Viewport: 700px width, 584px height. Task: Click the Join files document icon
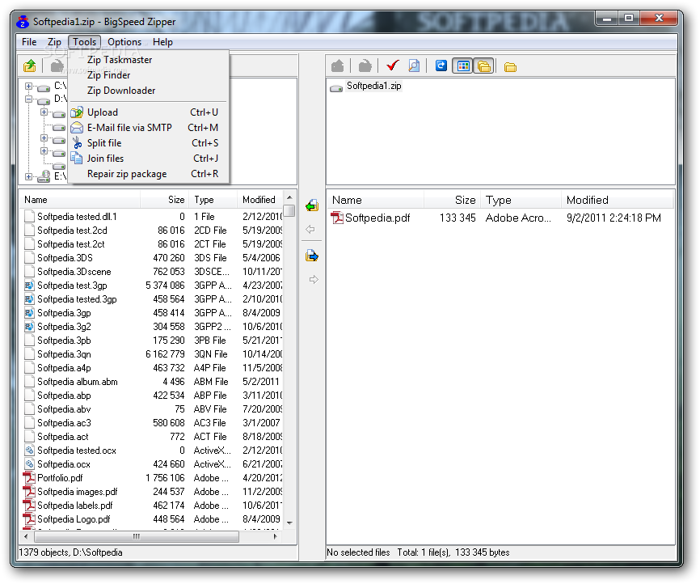click(x=77, y=159)
